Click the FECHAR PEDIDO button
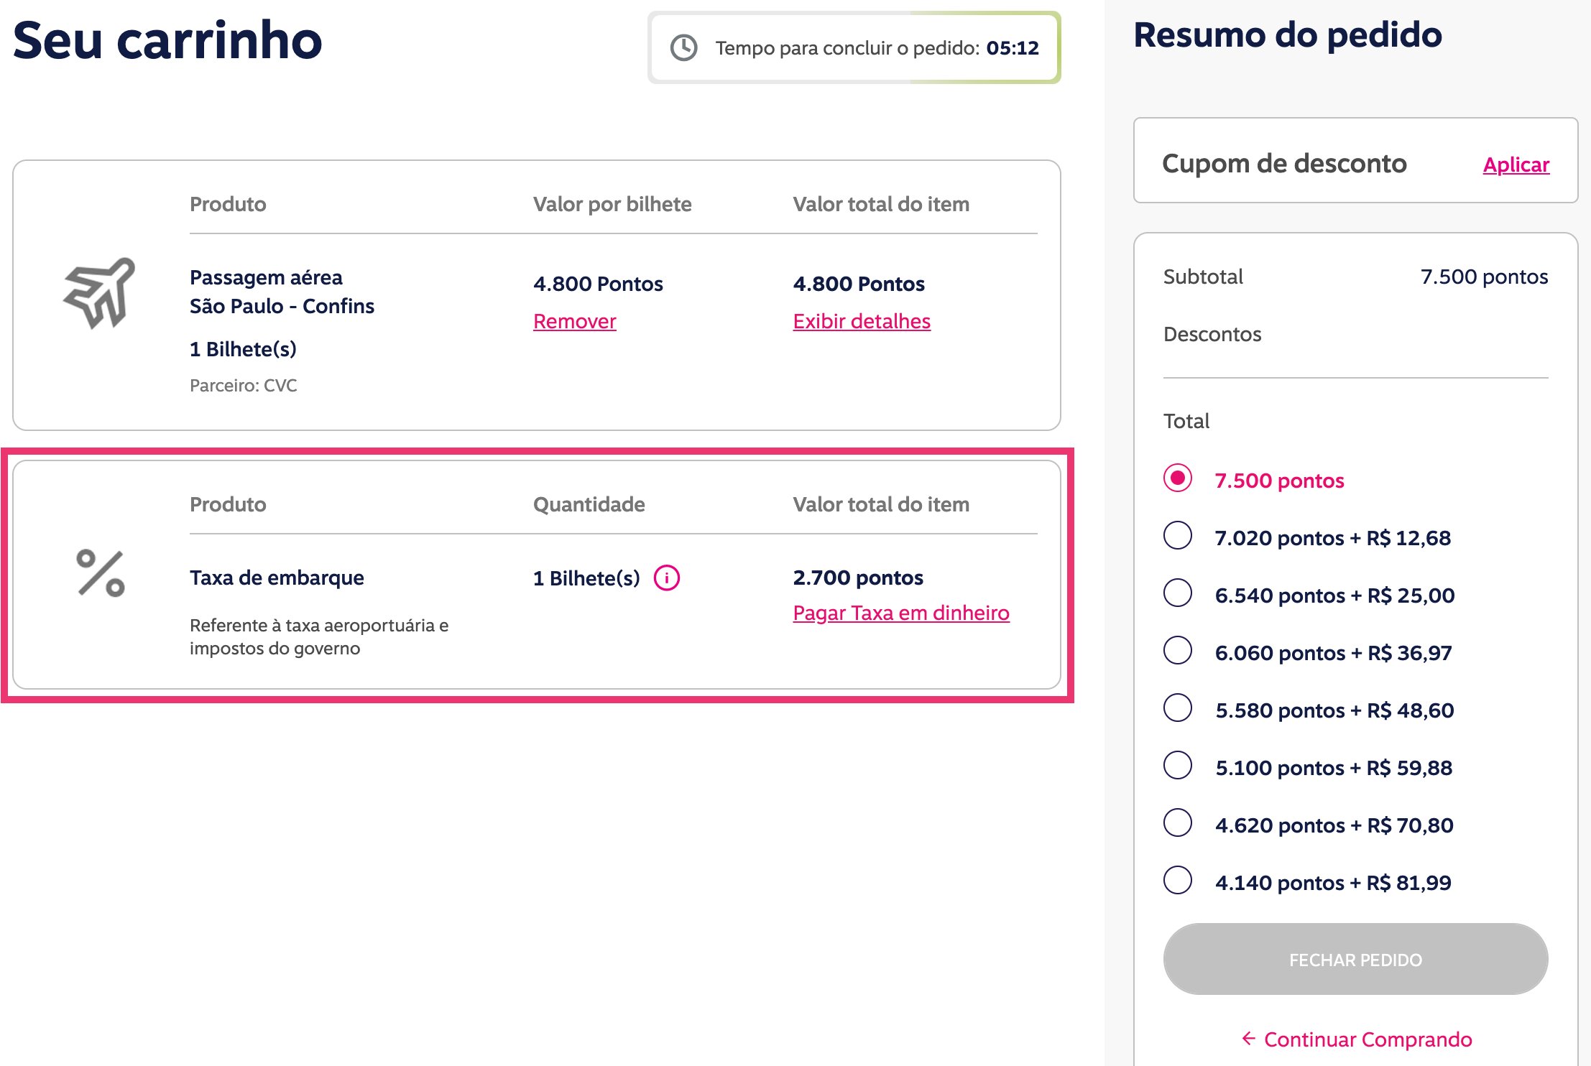The height and width of the screenshot is (1066, 1591). pyautogui.click(x=1355, y=959)
